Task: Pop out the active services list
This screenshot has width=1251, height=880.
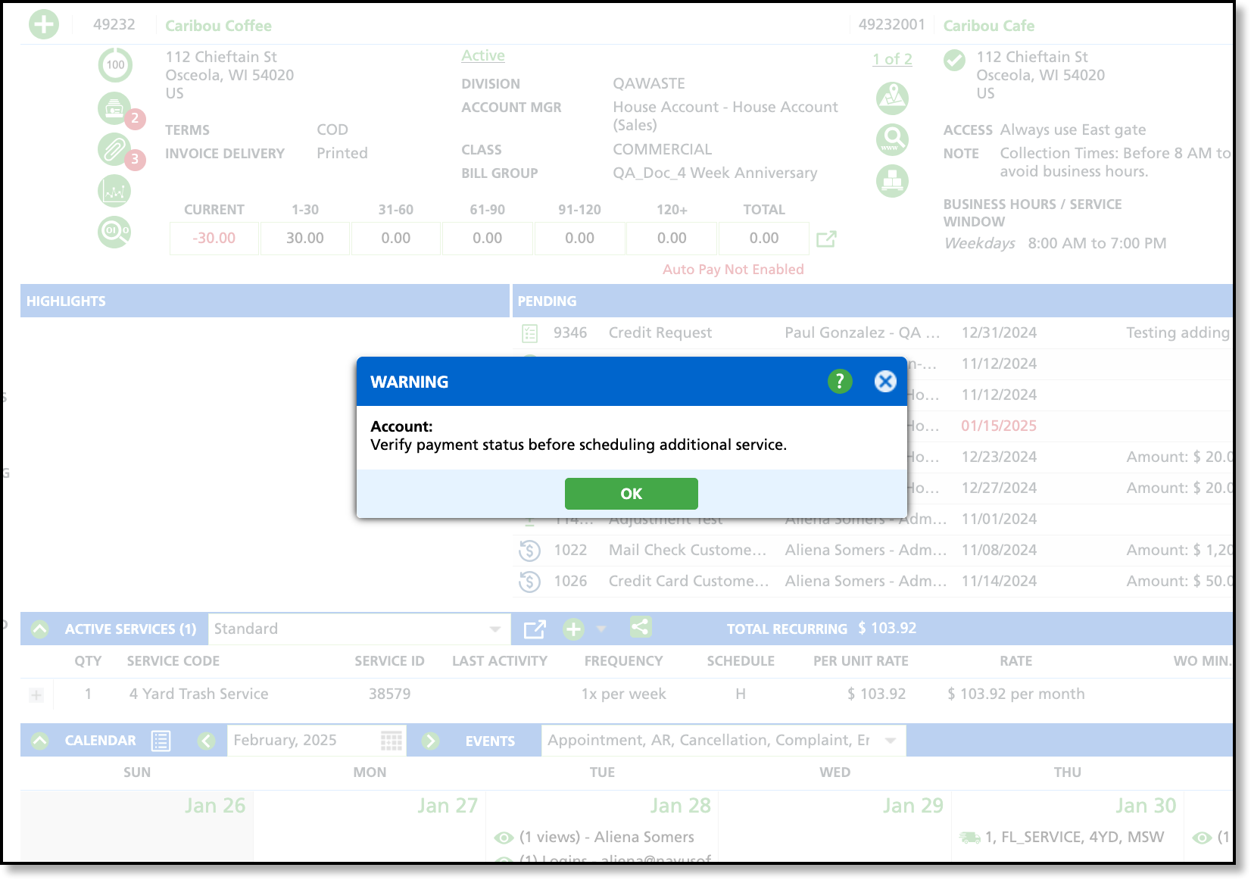Action: pos(535,629)
